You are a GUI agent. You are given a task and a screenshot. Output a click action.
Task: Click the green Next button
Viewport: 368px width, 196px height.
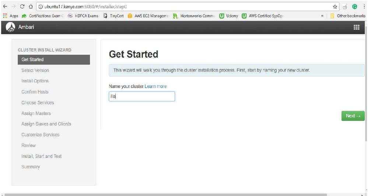(x=353, y=116)
